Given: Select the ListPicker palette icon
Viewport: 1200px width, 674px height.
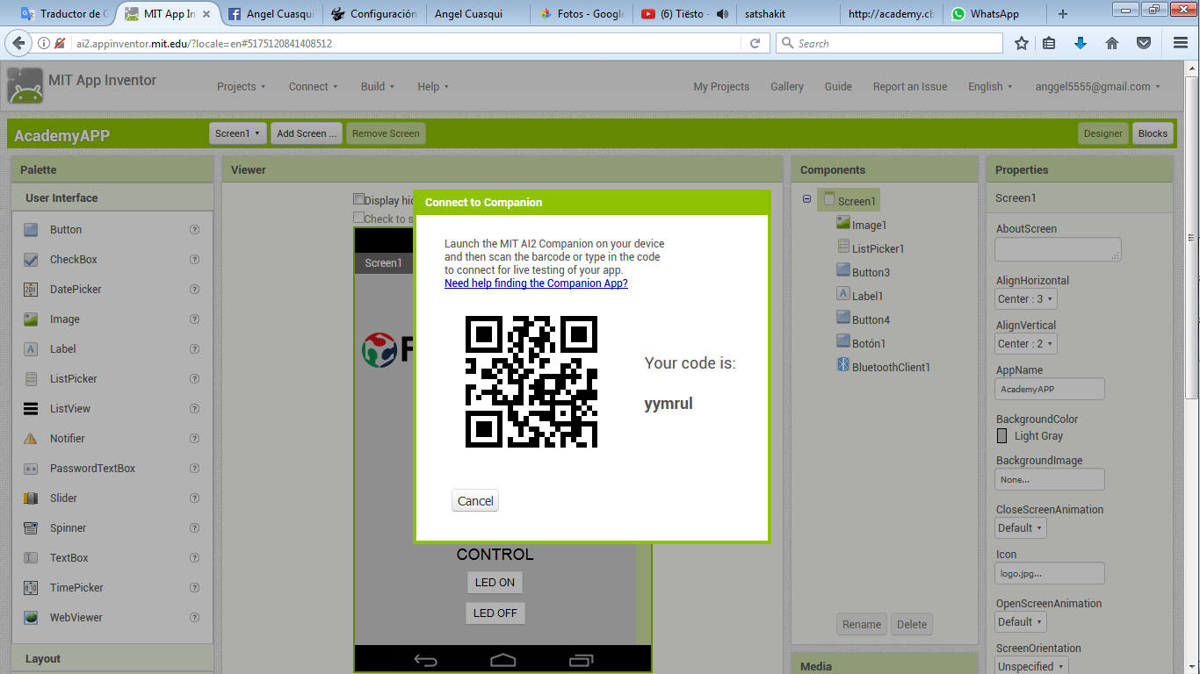Looking at the screenshot, I should 31,379.
